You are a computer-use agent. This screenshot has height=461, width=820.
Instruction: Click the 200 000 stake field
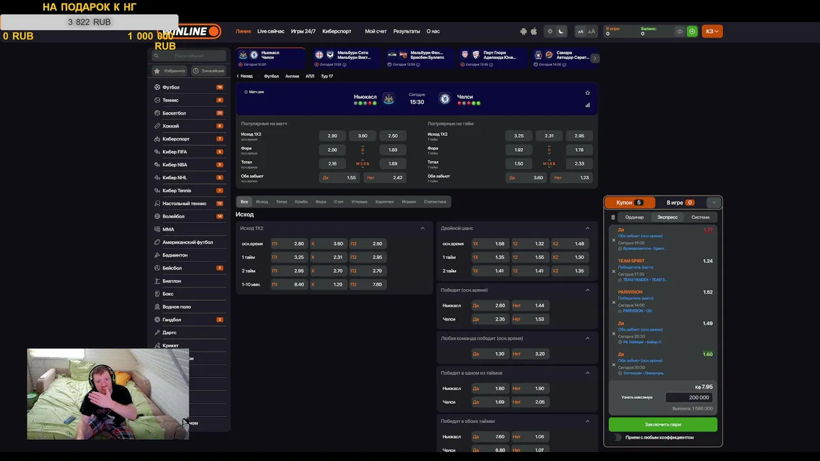coord(689,398)
